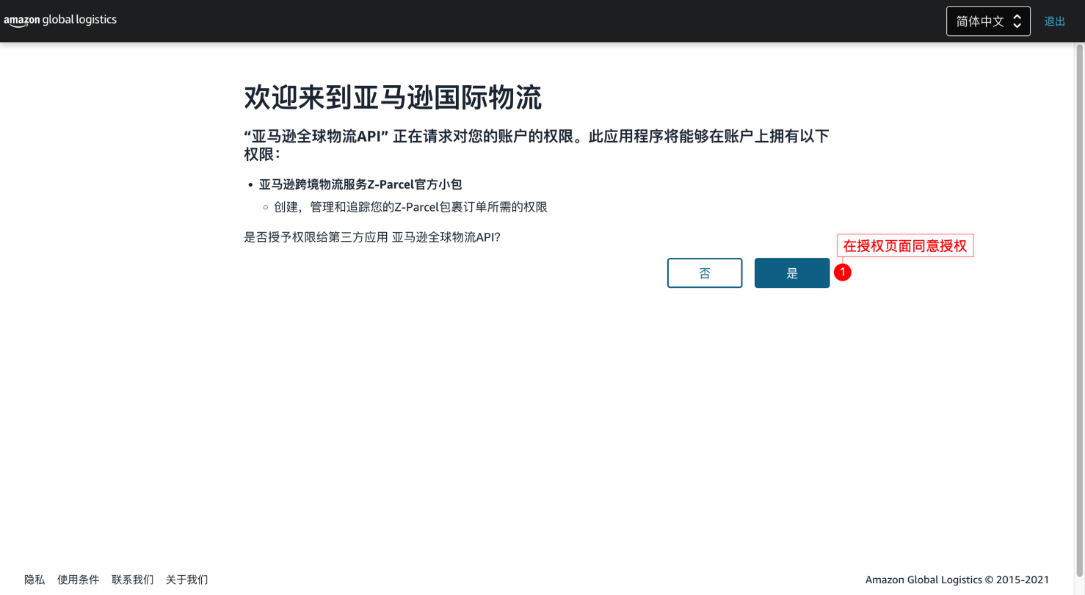Click the Amazon Global Logistics logo

click(60, 21)
